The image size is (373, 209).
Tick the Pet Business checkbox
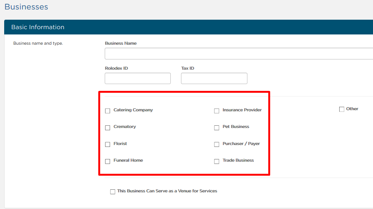[216, 128]
